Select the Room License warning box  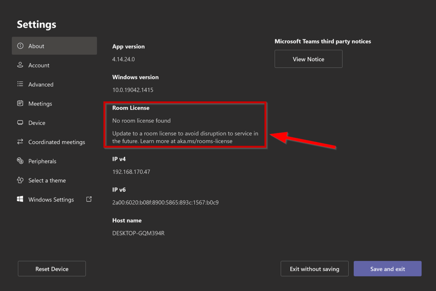tap(185, 125)
